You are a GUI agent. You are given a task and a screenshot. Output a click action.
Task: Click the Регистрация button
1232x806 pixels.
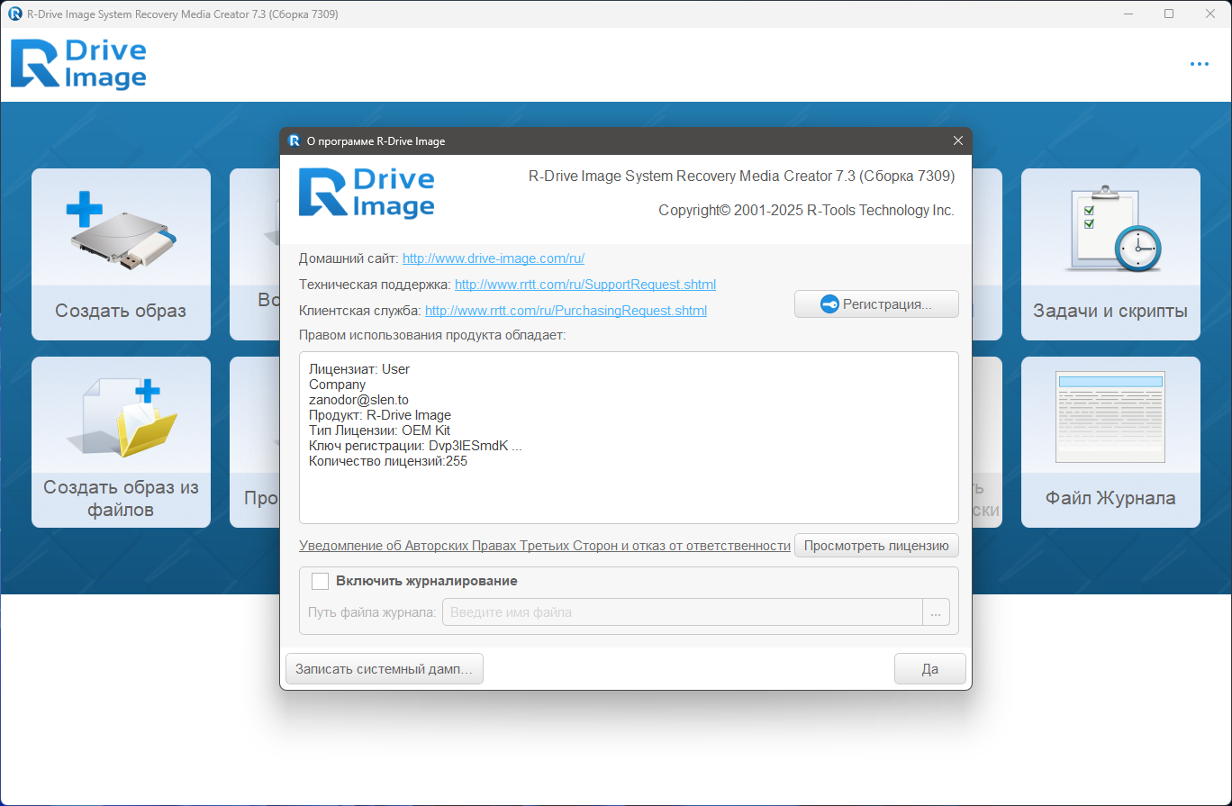click(876, 304)
